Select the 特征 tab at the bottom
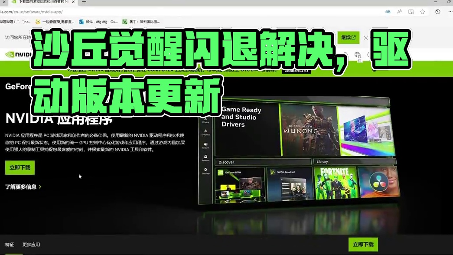Viewport: 453px width, 255px height. (9, 244)
